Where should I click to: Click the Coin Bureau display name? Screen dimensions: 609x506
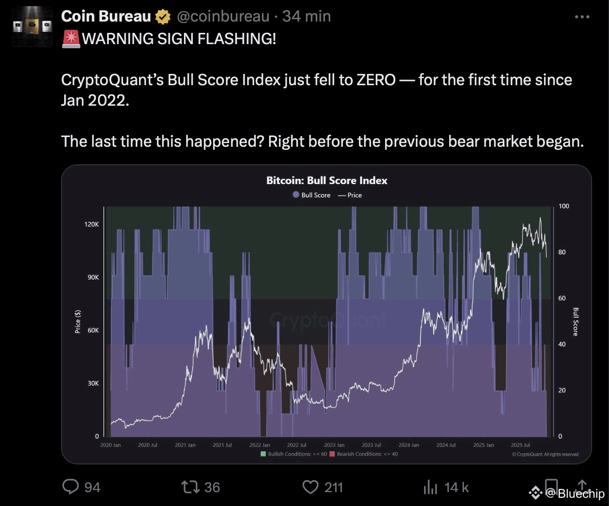(106, 16)
